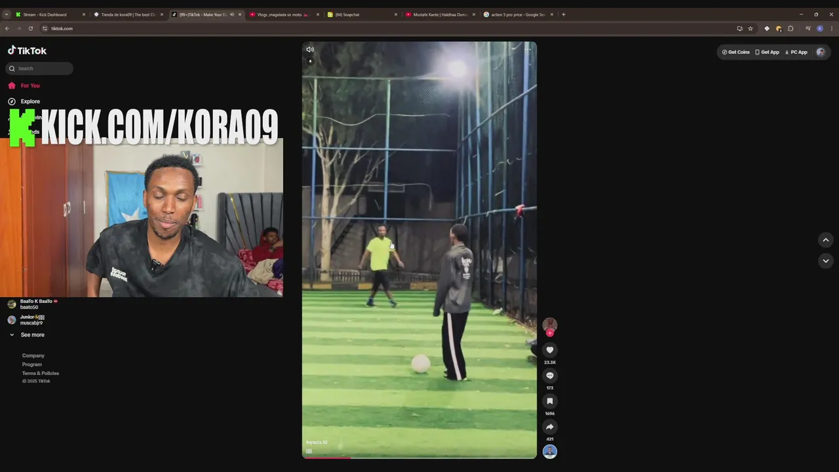Switch to the Mustafe Kante tab
The image size is (839, 472).
[x=439, y=14]
